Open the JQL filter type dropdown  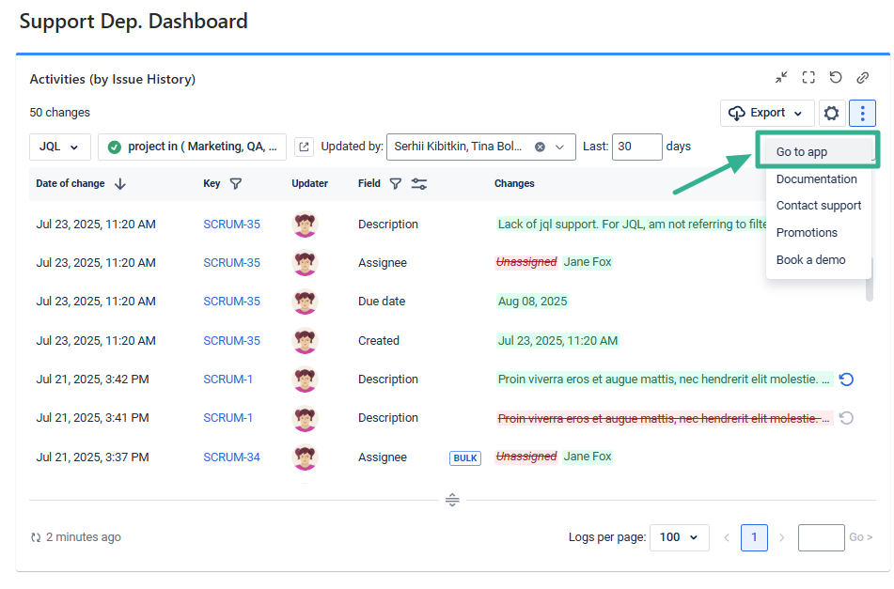[60, 147]
